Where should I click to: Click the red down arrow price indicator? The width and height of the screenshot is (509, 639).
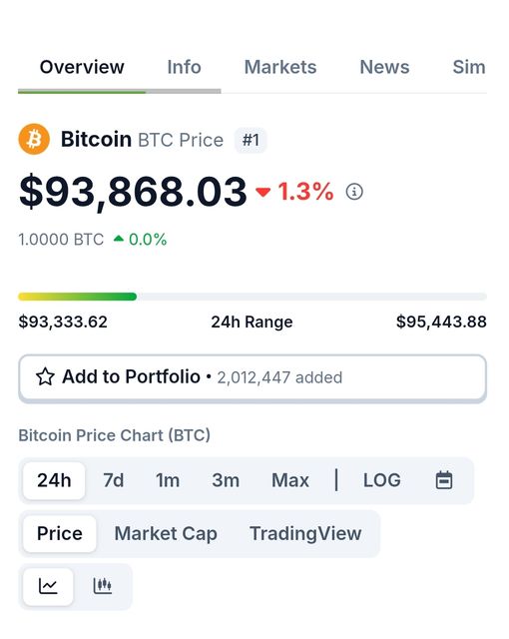pos(263,192)
